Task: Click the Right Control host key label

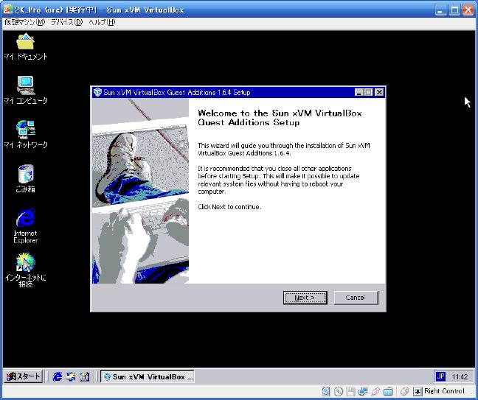Action: tap(444, 391)
